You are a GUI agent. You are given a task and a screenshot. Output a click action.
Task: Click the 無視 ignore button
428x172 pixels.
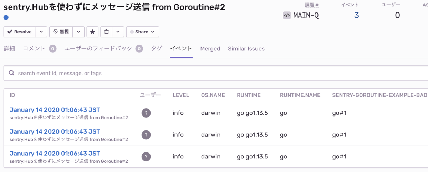pyautogui.click(x=61, y=32)
